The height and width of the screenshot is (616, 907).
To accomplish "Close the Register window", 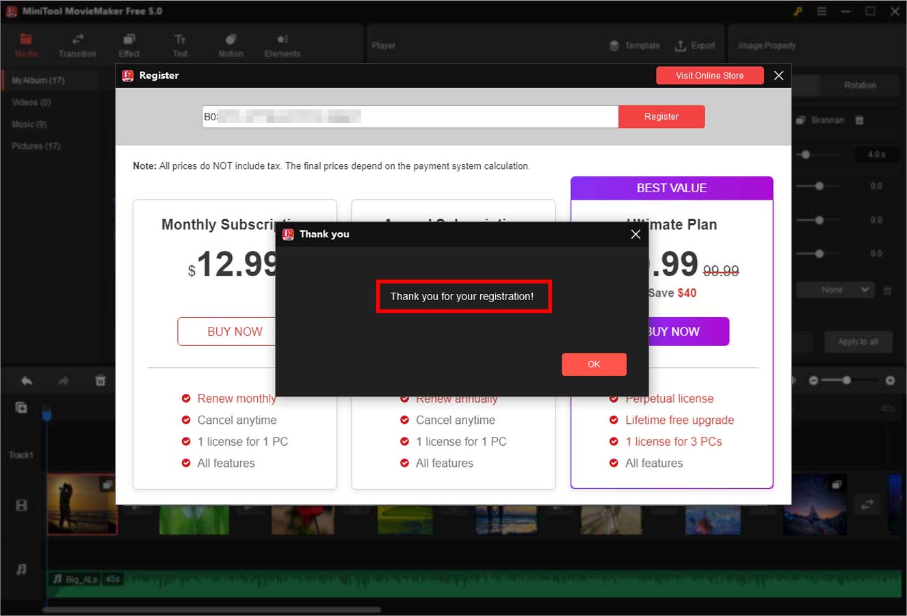I will (778, 75).
